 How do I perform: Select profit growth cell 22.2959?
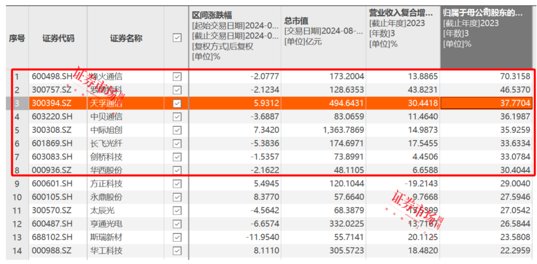515,251
